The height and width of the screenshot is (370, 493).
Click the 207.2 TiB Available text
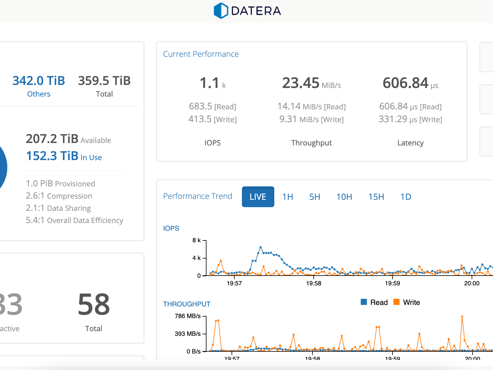(68, 139)
